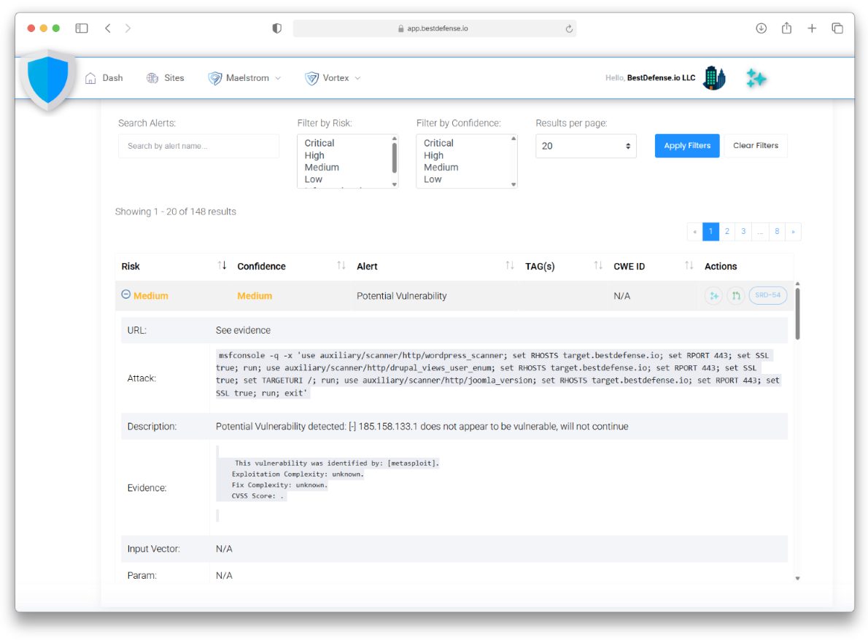
Task: Go forward in browser history
Action: click(x=128, y=28)
